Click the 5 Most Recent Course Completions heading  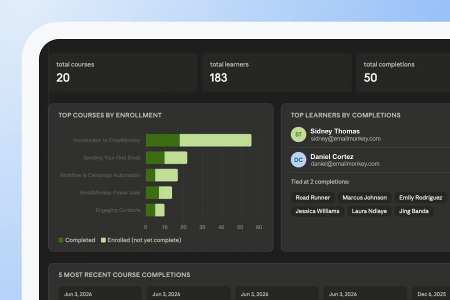pyautogui.click(x=124, y=274)
